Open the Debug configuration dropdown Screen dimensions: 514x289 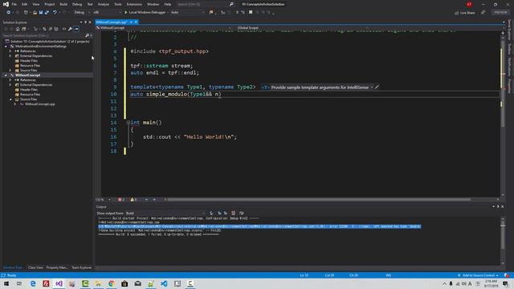pyautogui.click(x=82, y=12)
